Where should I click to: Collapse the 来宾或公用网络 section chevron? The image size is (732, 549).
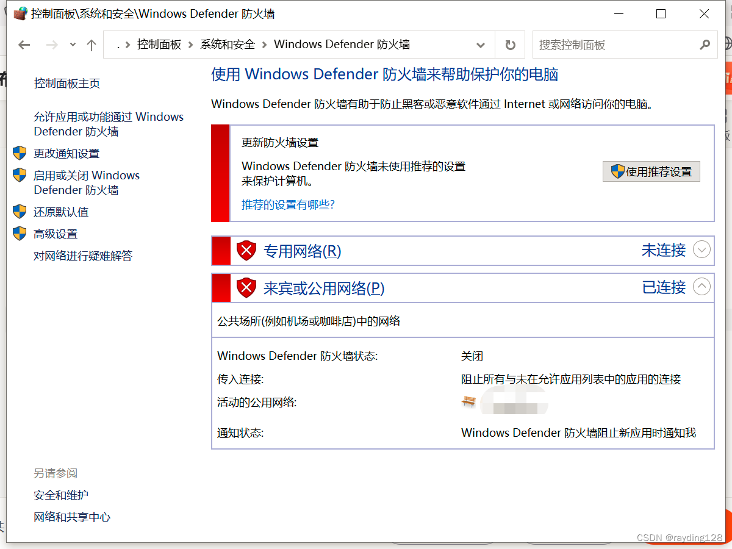click(702, 287)
